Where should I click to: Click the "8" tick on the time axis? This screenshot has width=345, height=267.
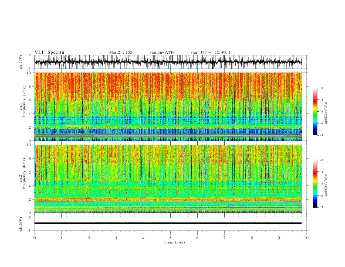252,238
